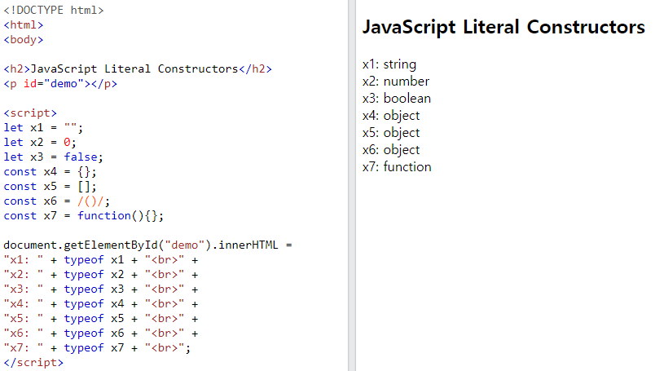Click the 'const x5 = [];' line
Viewport: 655px width, 371px height.
(x=51, y=186)
